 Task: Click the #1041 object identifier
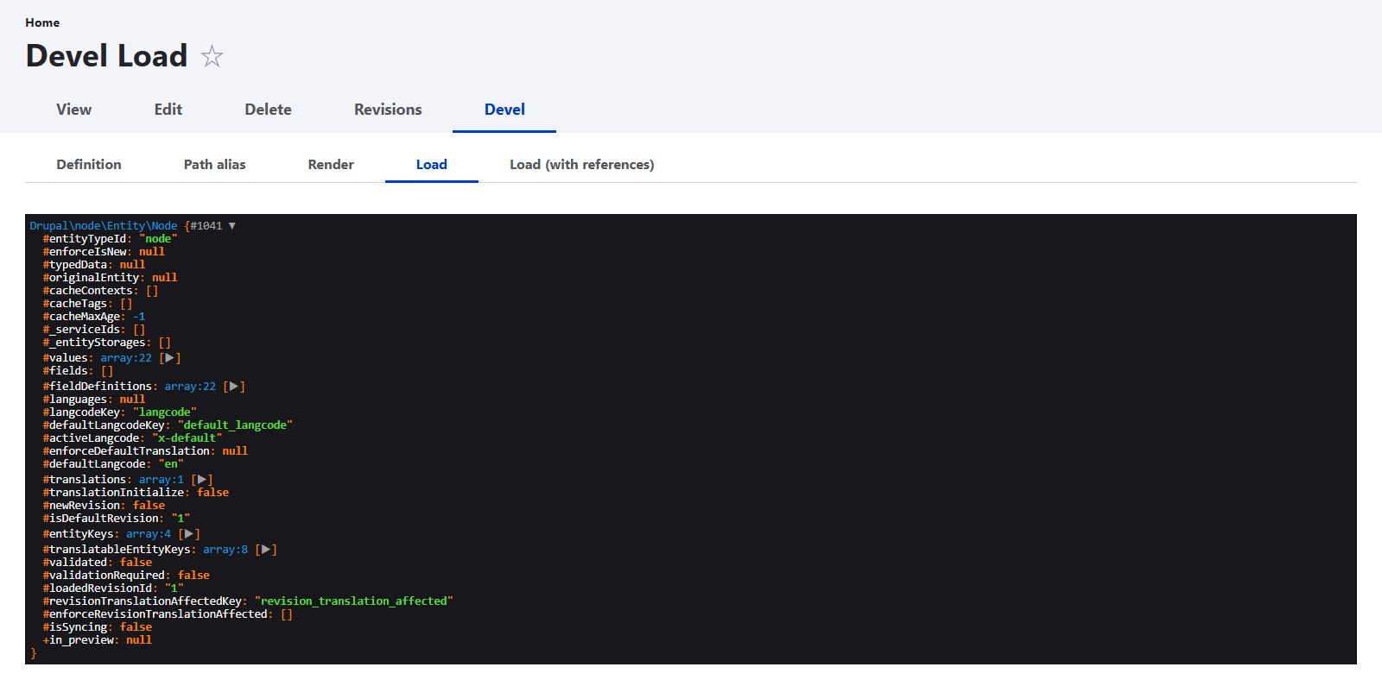tap(206, 226)
